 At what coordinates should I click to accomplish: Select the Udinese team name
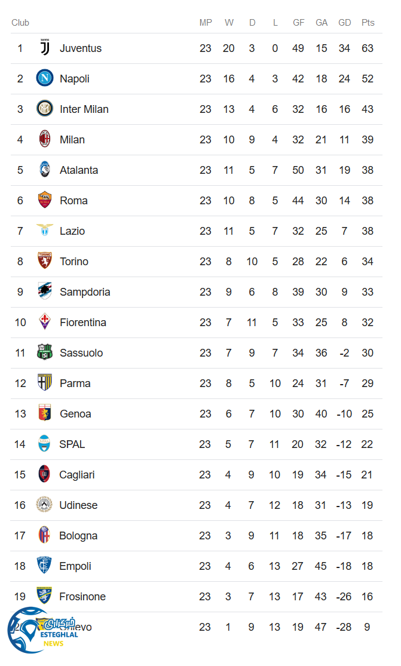pyautogui.click(x=78, y=505)
